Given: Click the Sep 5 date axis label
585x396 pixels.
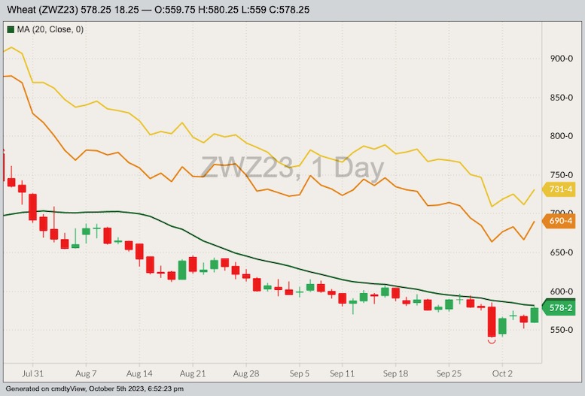Looking at the screenshot, I should click(x=299, y=373).
